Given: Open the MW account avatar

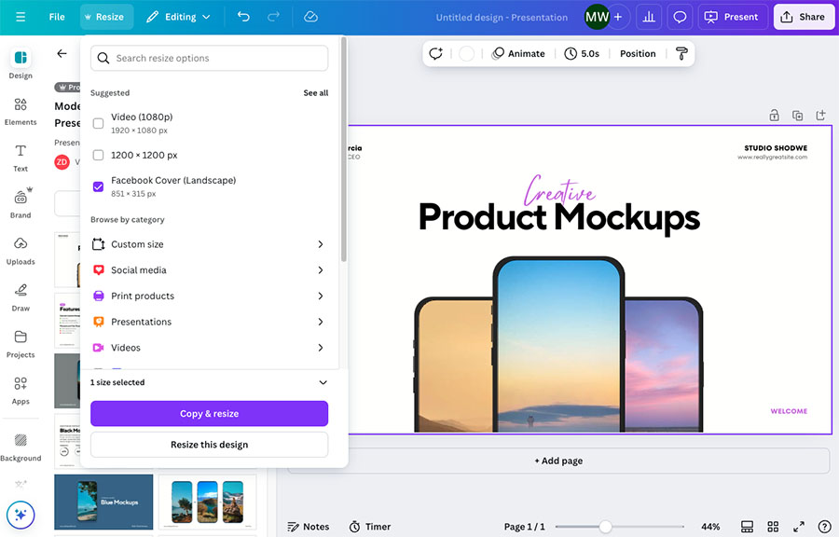Looking at the screenshot, I should pyautogui.click(x=597, y=17).
